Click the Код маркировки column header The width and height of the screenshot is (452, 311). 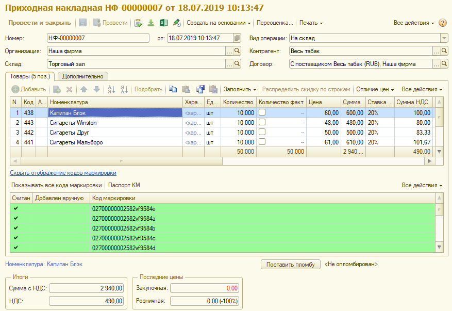pos(262,198)
